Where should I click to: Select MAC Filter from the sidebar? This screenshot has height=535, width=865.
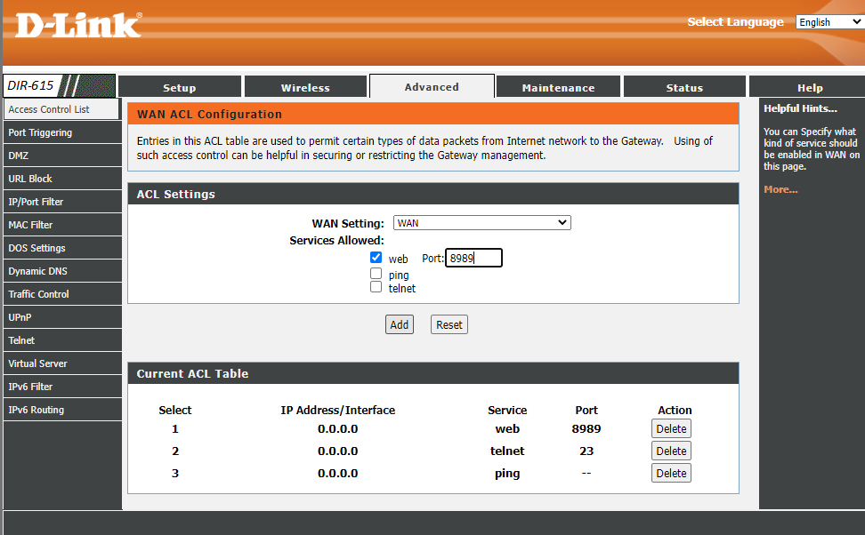(x=30, y=225)
